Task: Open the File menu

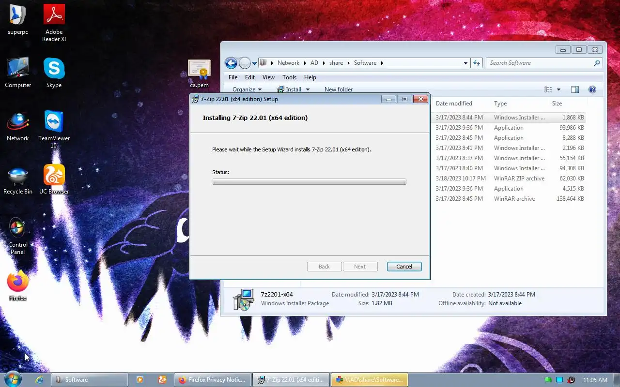Action: (x=233, y=77)
